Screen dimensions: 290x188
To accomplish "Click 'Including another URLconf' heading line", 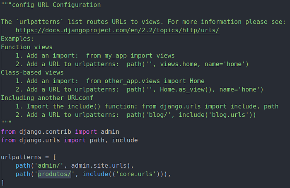I will click(47, 98).
